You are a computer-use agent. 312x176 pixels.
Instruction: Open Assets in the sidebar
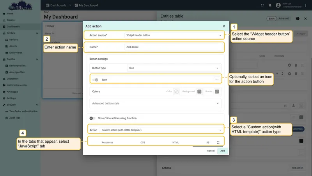(13, 46)
